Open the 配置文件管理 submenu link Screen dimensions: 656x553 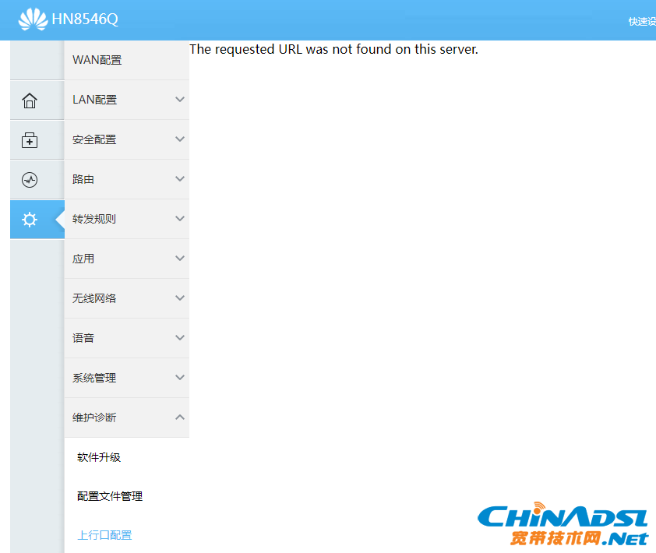tap(110, 496)
